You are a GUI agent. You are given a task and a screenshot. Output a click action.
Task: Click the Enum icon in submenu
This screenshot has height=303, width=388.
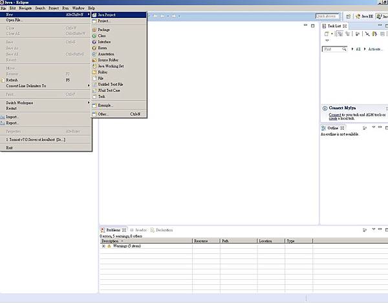[x=94, y=48]
